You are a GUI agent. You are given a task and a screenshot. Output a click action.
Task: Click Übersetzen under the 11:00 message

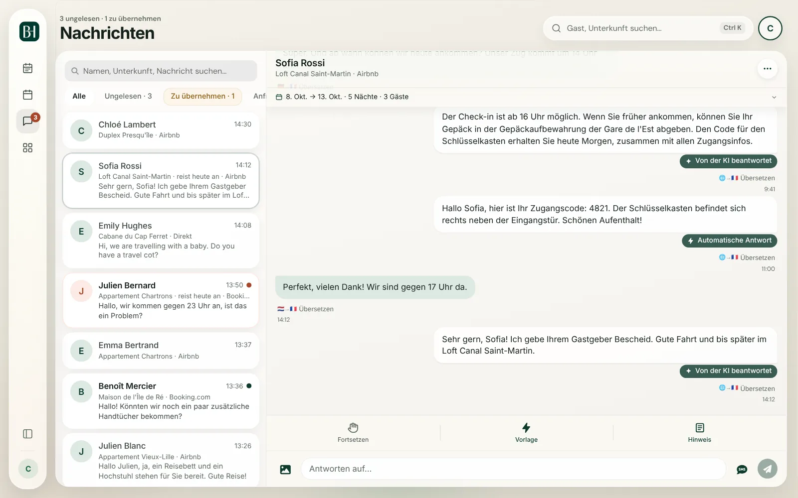747,257
